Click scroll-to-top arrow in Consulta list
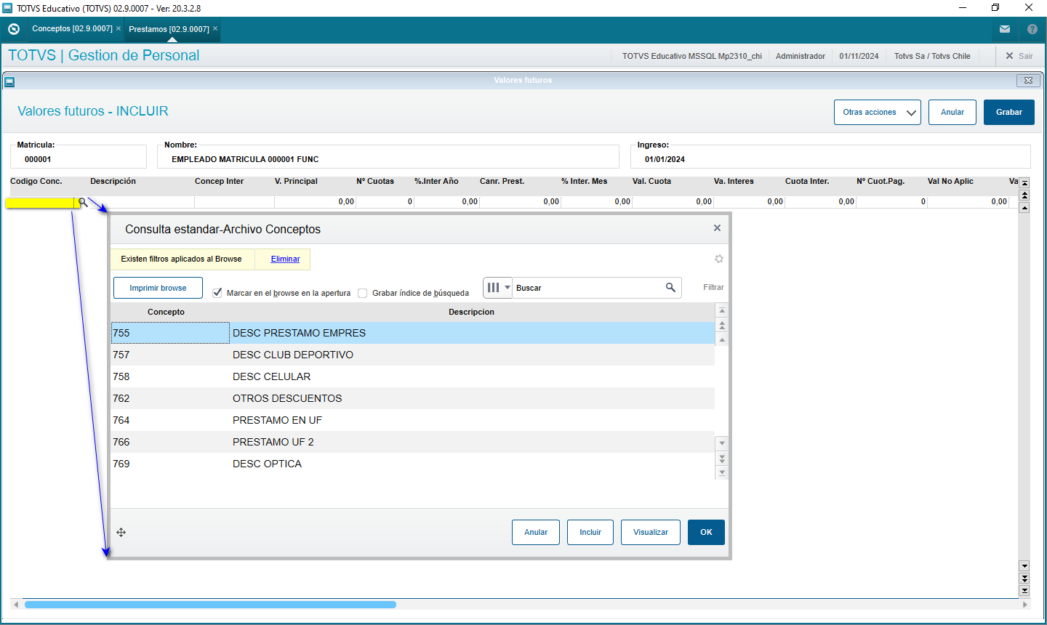This screenshot has height=625, width=1047. tap(722, 310)
